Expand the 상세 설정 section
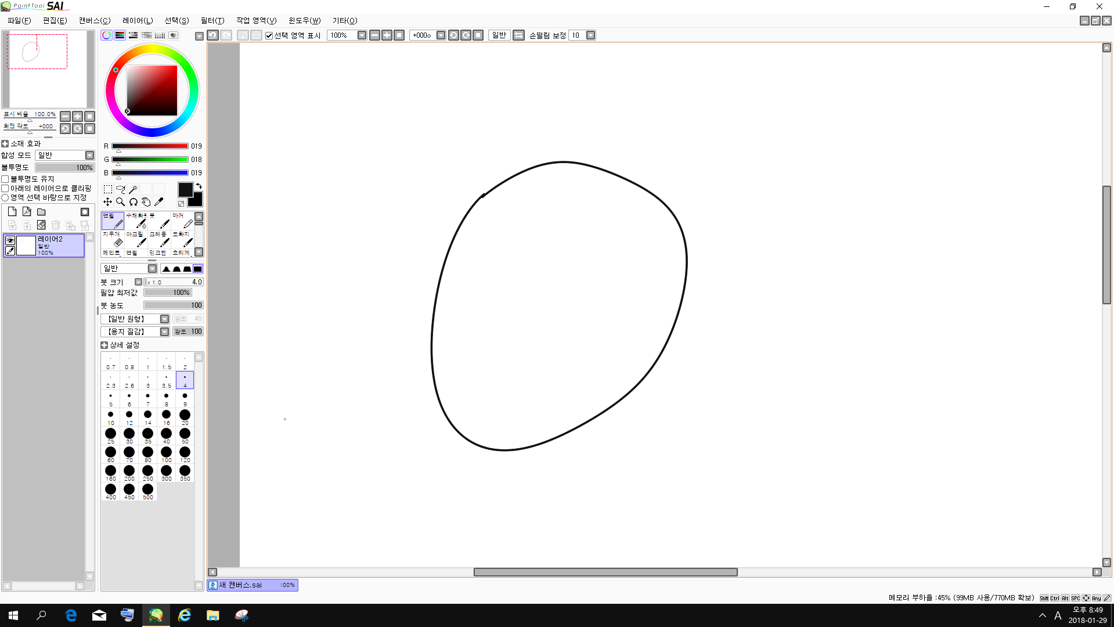Viewport: 1114px width, 627px height. [104, 345]
